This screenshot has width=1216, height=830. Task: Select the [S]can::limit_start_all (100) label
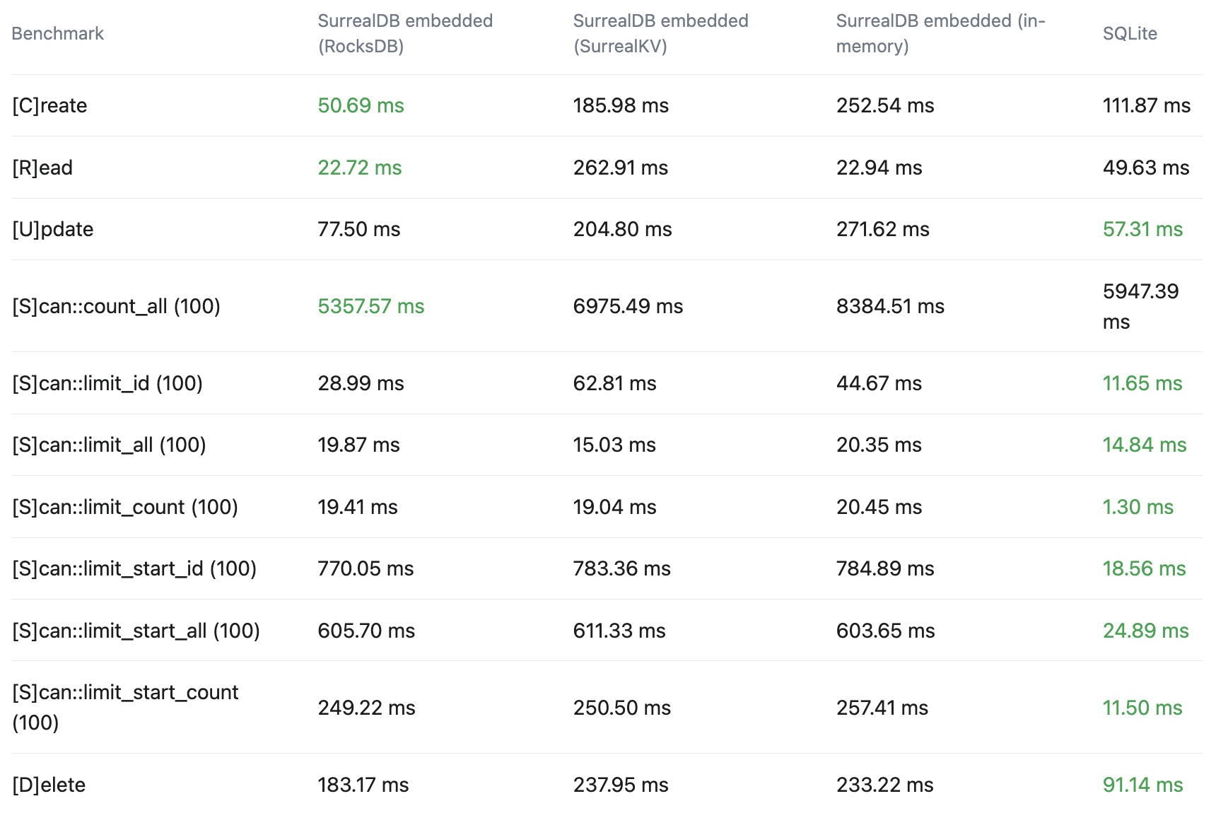(136, 631)
